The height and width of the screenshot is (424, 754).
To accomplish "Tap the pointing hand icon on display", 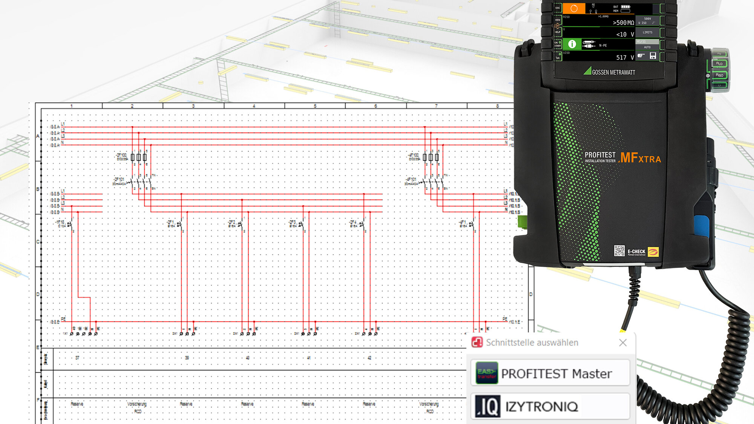I will coord(641,56).
